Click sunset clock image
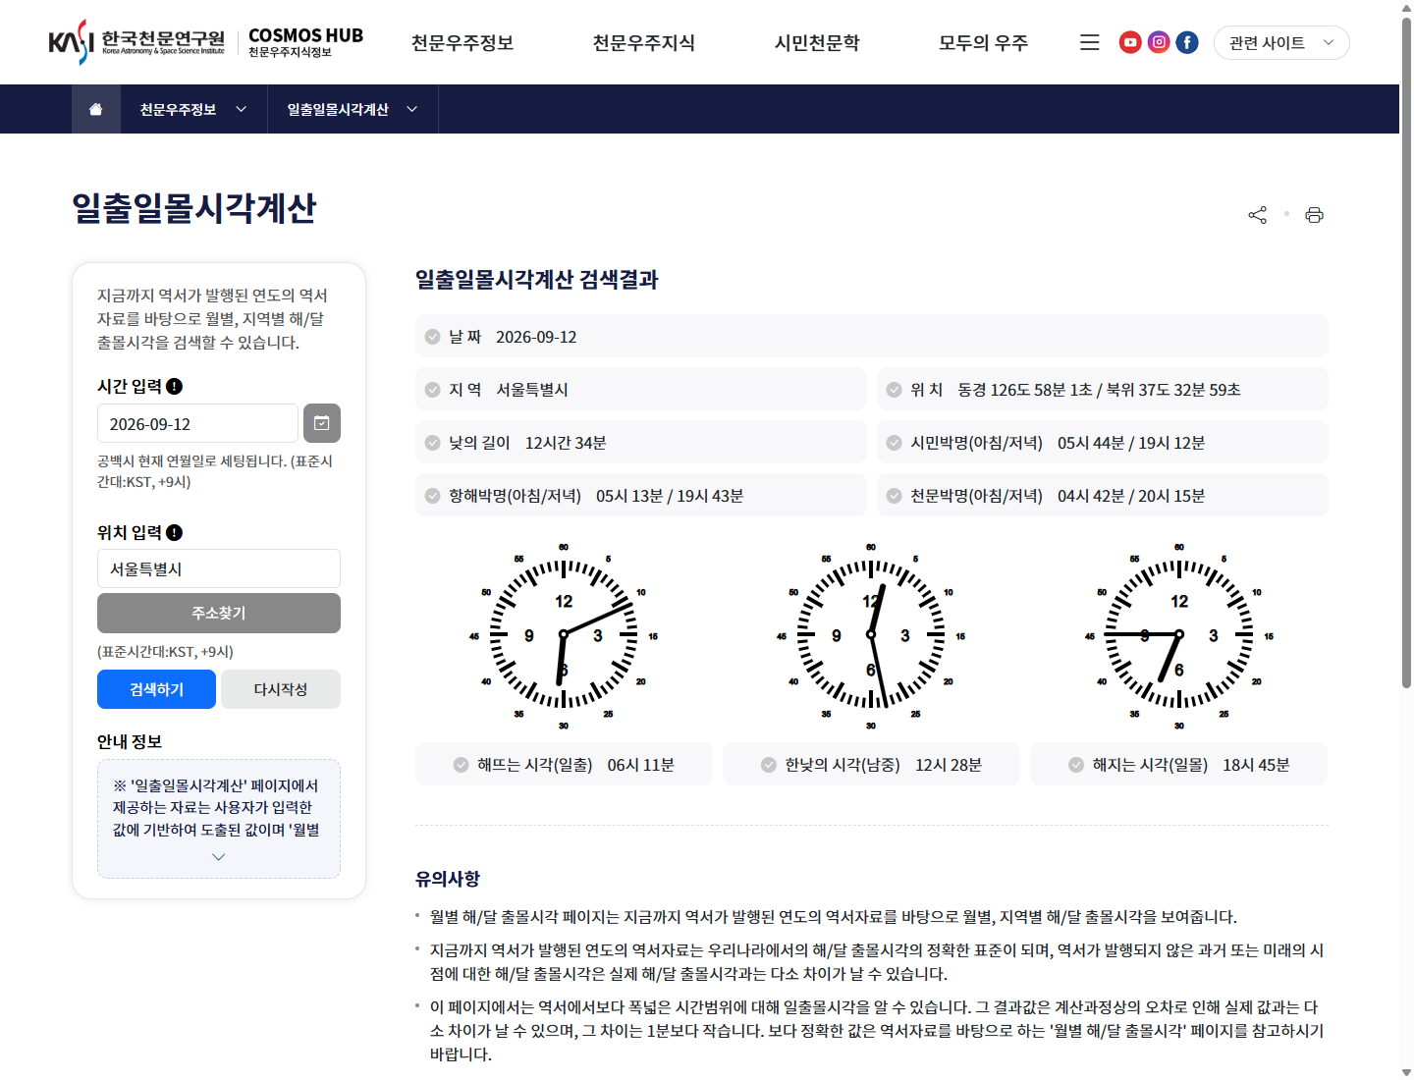 tap(1179, 635)
